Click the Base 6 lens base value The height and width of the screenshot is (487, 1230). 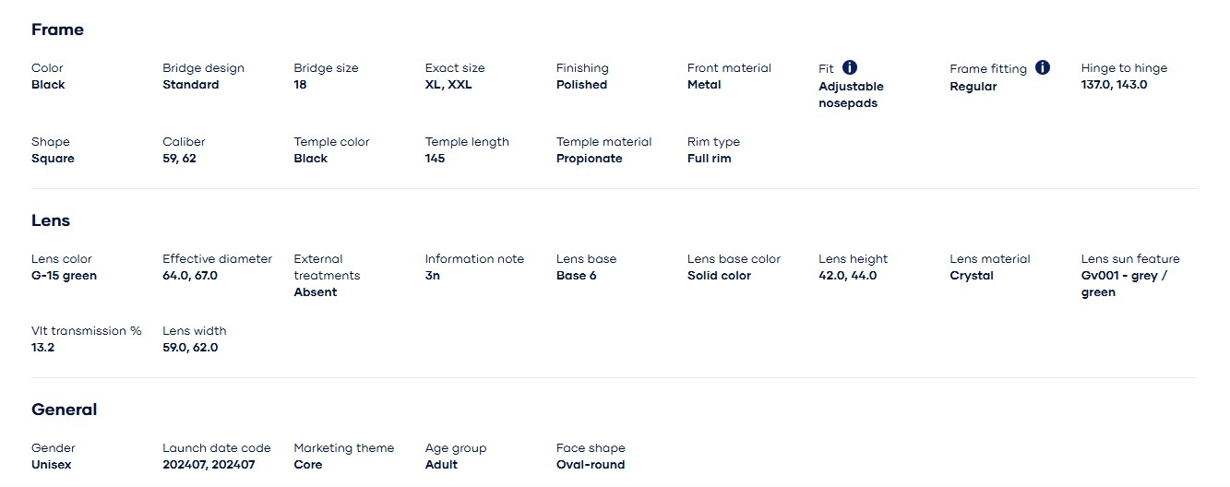point(576,276)
